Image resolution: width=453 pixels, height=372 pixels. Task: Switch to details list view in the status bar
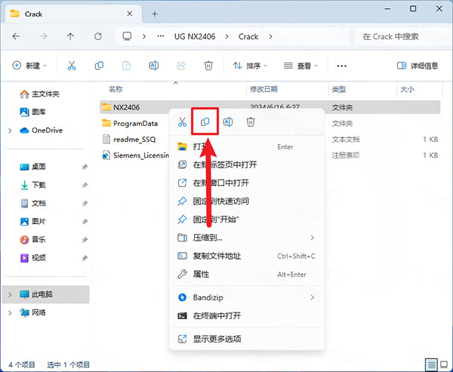(431, 364)
